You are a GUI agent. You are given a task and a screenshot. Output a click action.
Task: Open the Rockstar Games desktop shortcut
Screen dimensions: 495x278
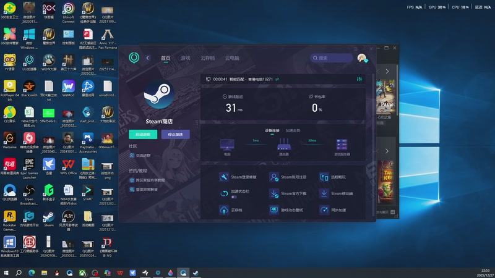(x=9, y=221)
